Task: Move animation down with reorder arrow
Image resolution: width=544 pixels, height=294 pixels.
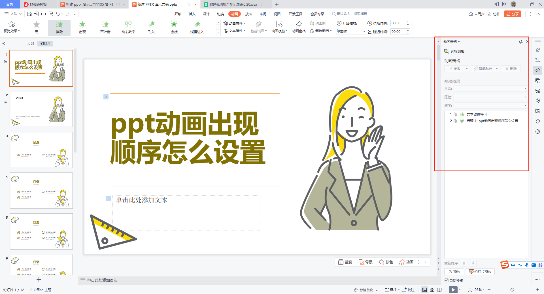Action: click(x=473, y=263)
